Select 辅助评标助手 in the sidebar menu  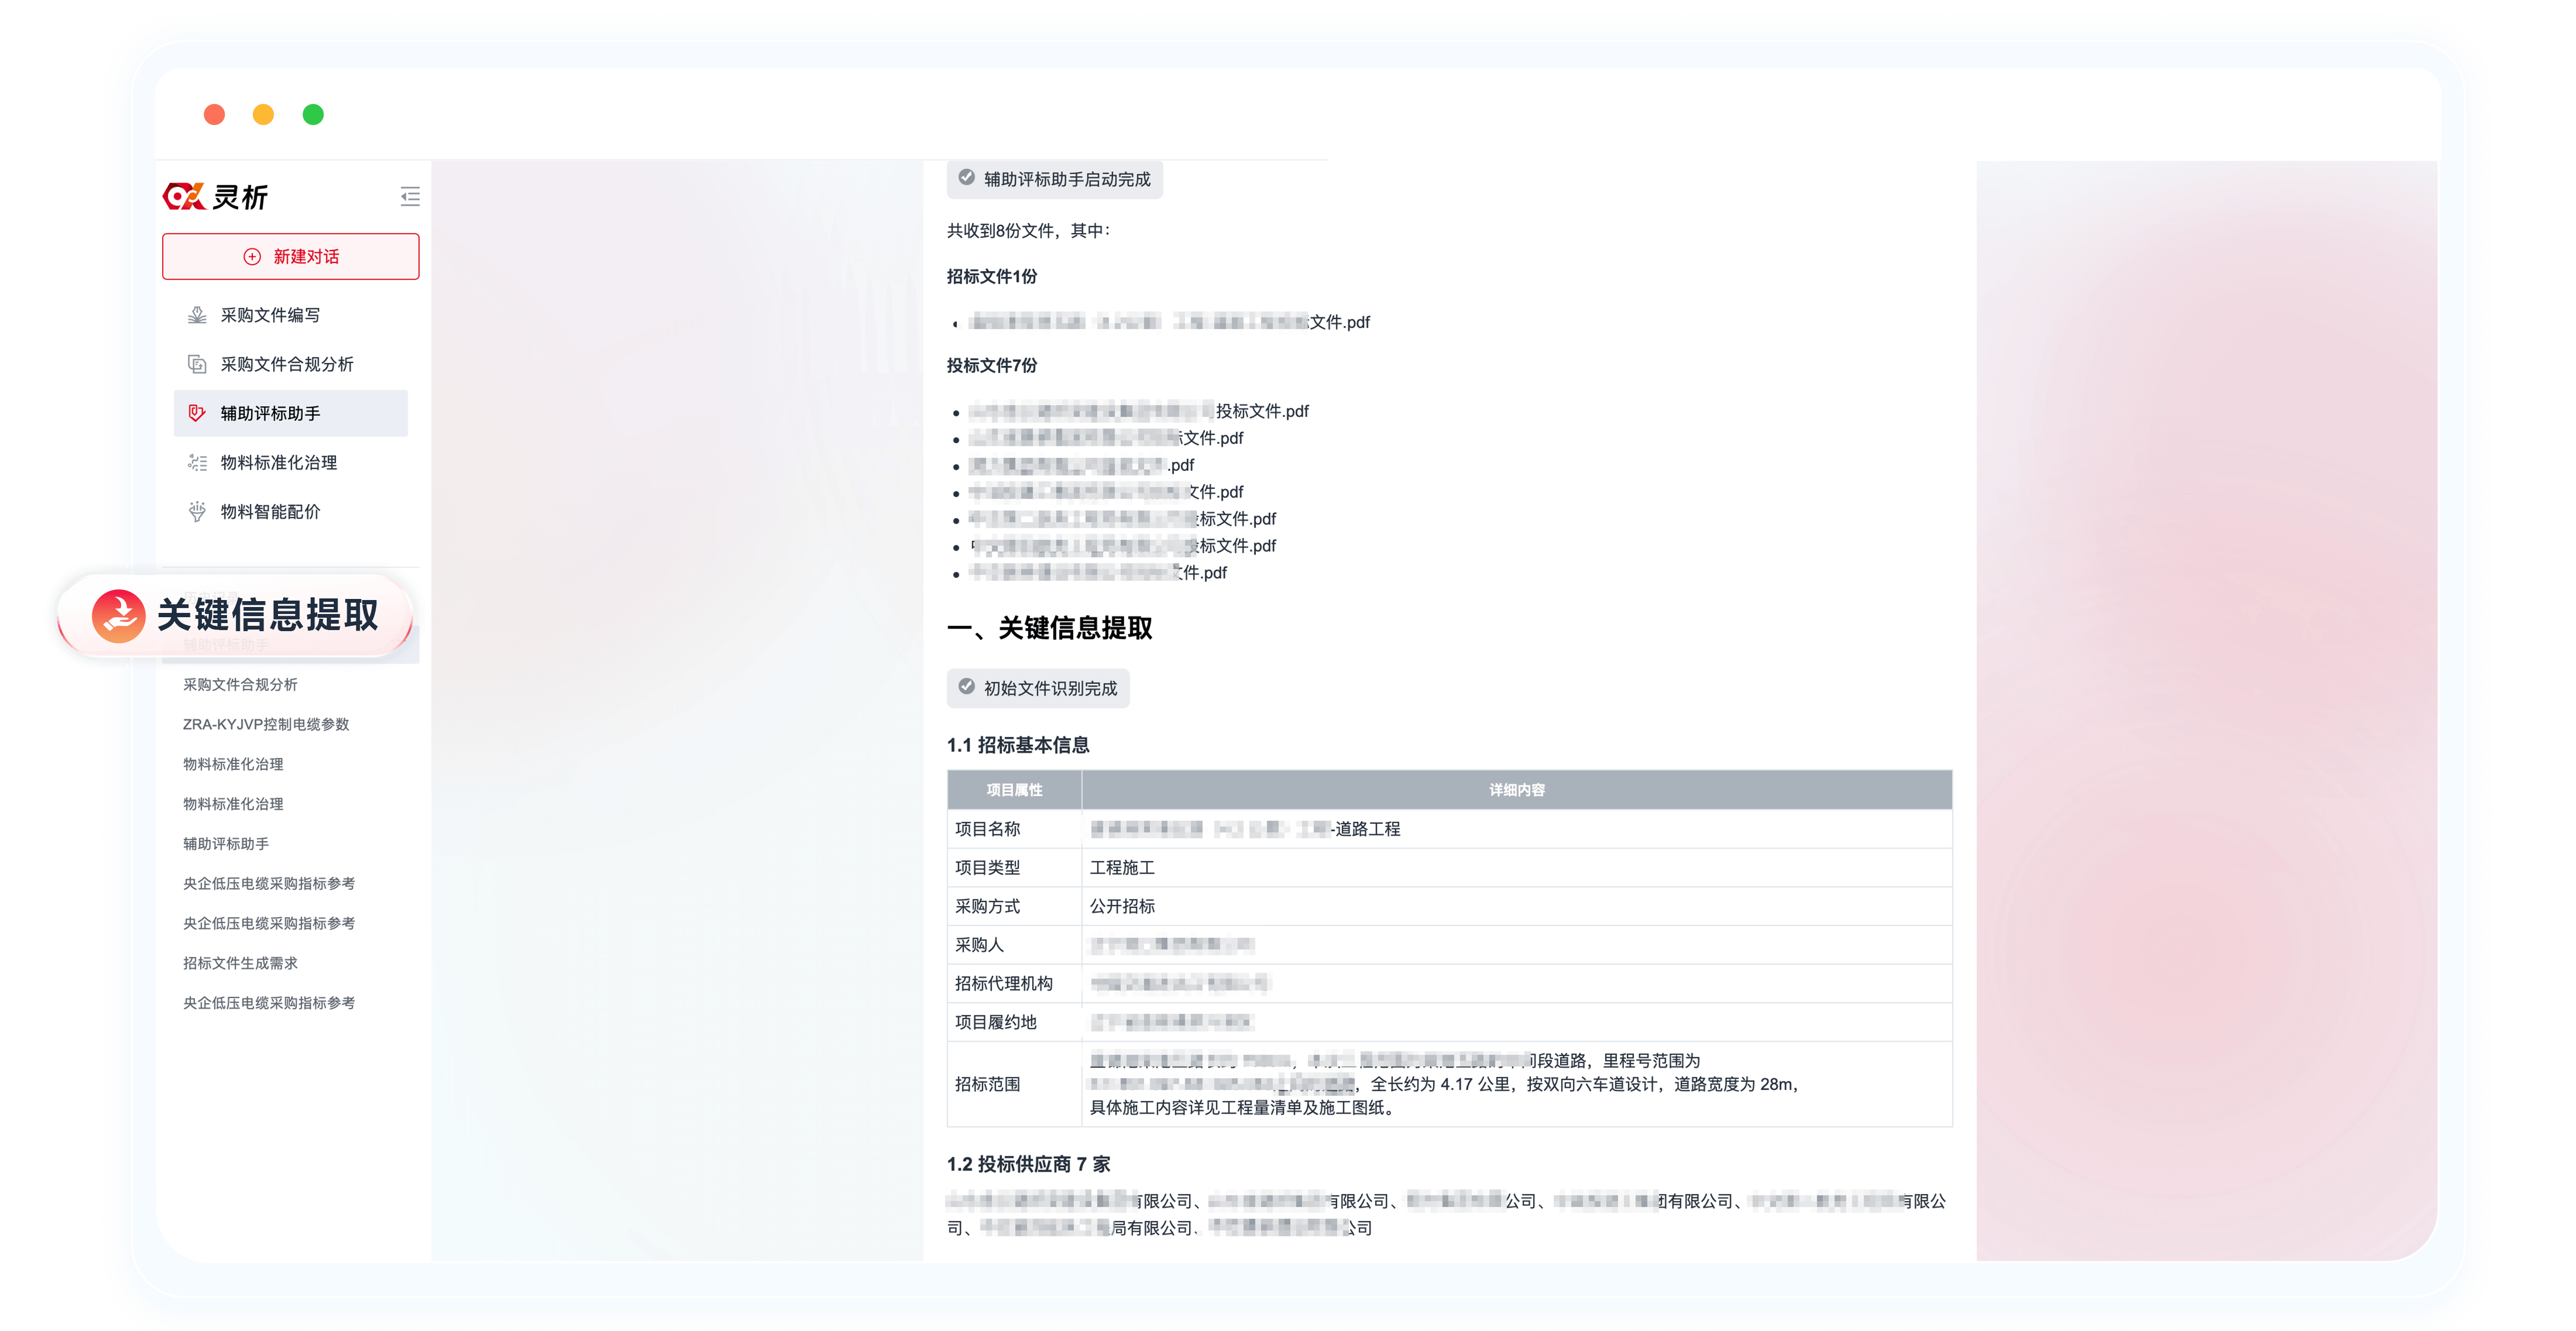point(290,413)
